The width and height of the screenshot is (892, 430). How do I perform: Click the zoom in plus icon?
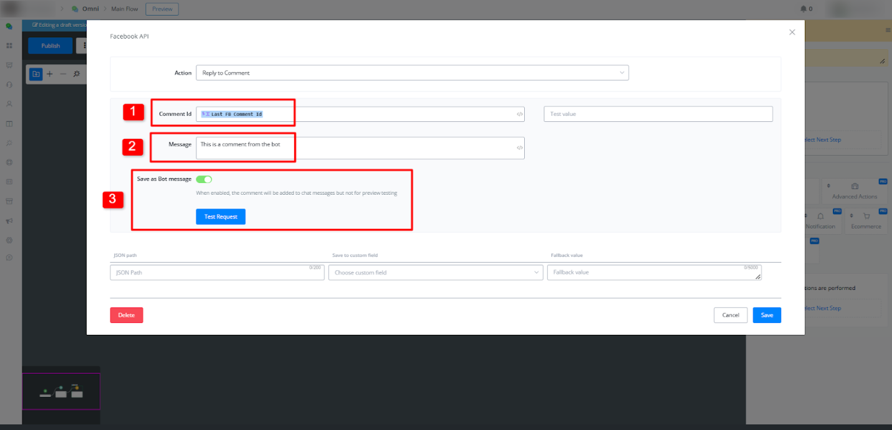click(x=50, y=74)
